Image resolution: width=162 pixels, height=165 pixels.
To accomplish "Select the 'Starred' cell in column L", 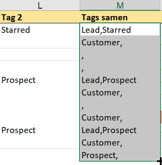I will tap(40, 29).
